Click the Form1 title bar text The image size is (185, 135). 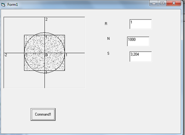12,5
